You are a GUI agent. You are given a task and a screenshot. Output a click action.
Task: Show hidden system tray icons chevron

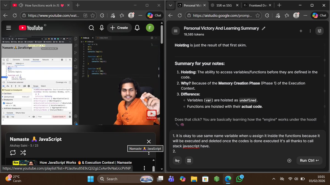[x=274, y=179]
